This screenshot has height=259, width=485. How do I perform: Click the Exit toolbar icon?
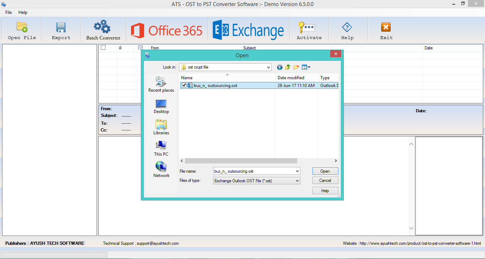[386, 27]
